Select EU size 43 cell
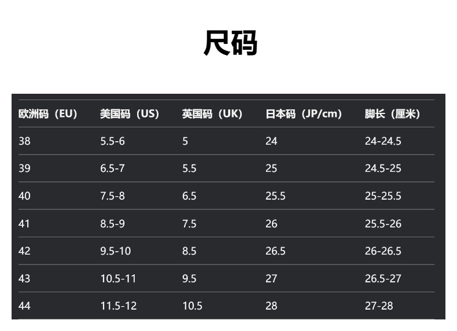The width and height of the screenshot is (457, 331). click(24, 279)
